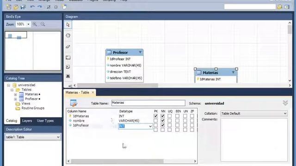Select Views in the catalog tree
The width and height of the screenshot is (296, 166).
(26, 104)
